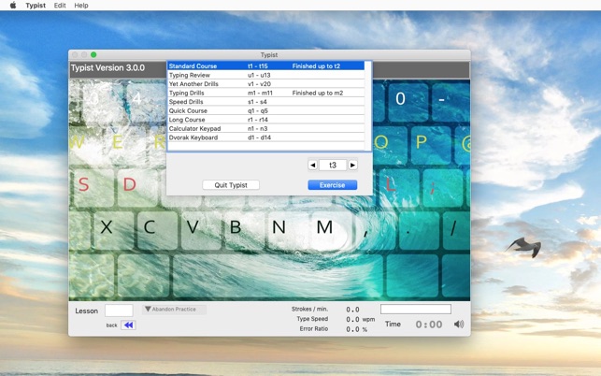Viewport: 601px width, 376px height.
Task: Click the 'r1 - r14' lesson range
Action: coord(258,120)
